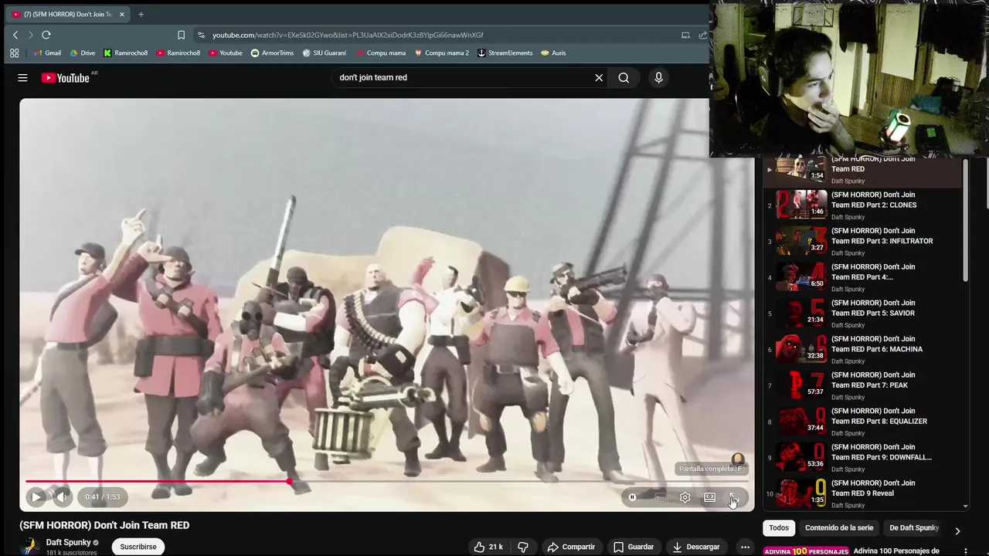Go back with the browser back arrow

(x=15, y=35)
